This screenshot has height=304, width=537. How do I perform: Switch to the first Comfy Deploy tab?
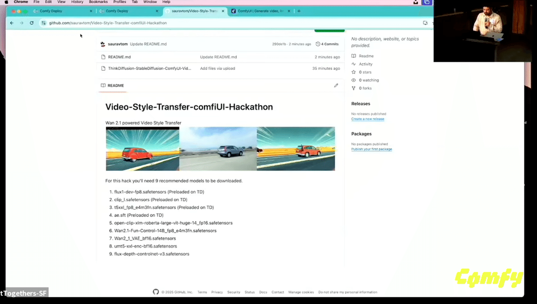click(x=63, y=11)
